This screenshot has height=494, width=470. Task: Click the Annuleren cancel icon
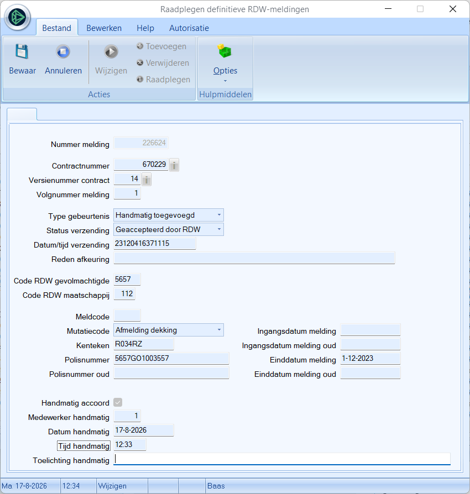(63, 51)
